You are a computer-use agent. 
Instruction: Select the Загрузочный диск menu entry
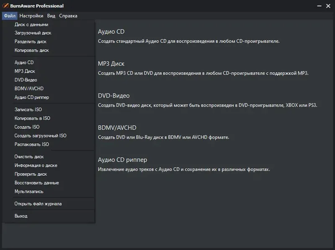[x=33, y=33]
